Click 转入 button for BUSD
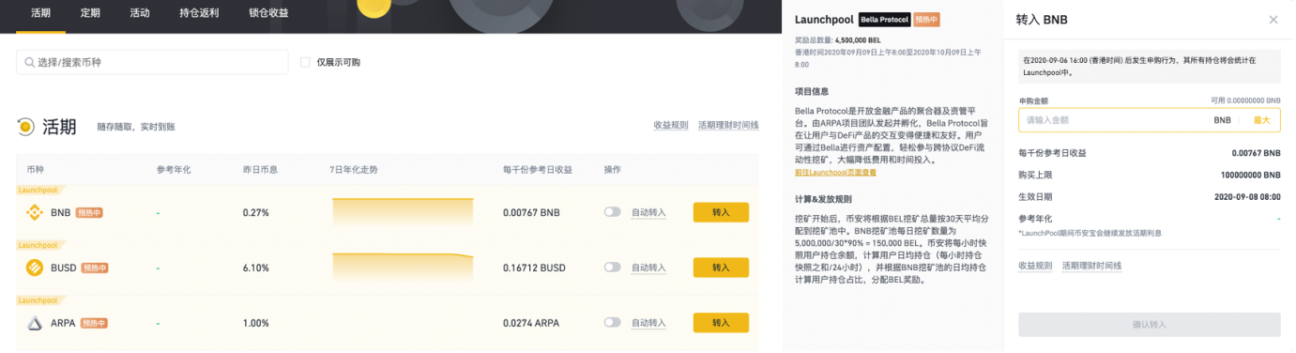Screen dimensions: 1296x353 tap(721, 268)
